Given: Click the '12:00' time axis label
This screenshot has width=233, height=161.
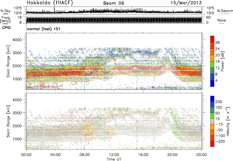Looking at the screenshot, I should click(114, 155).
